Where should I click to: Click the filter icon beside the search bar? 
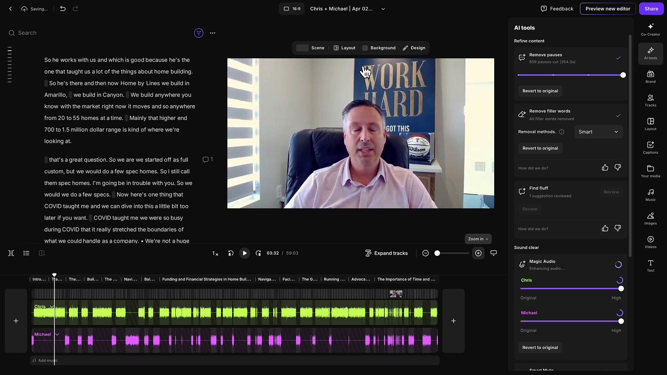click(198, 33)
